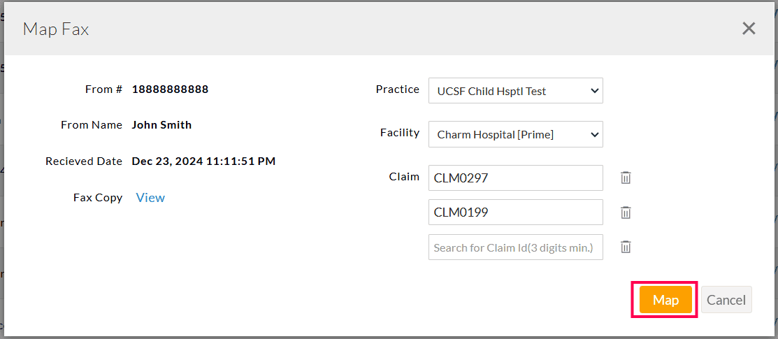The width and height of the screenshot is (778, 339).
Task: Click the Fax Copy label
Action: point(98,198)
